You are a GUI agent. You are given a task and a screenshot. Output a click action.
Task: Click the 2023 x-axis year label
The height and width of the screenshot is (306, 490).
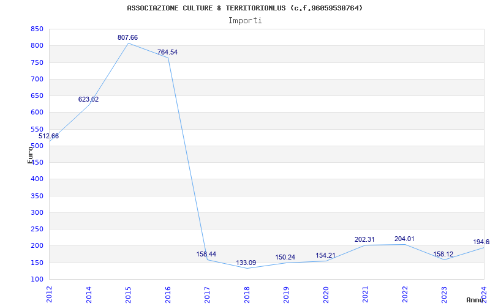point(445,294)
